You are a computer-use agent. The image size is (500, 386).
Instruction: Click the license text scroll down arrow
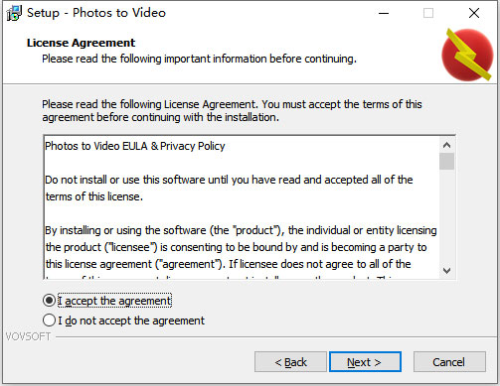tap(446, 271)
